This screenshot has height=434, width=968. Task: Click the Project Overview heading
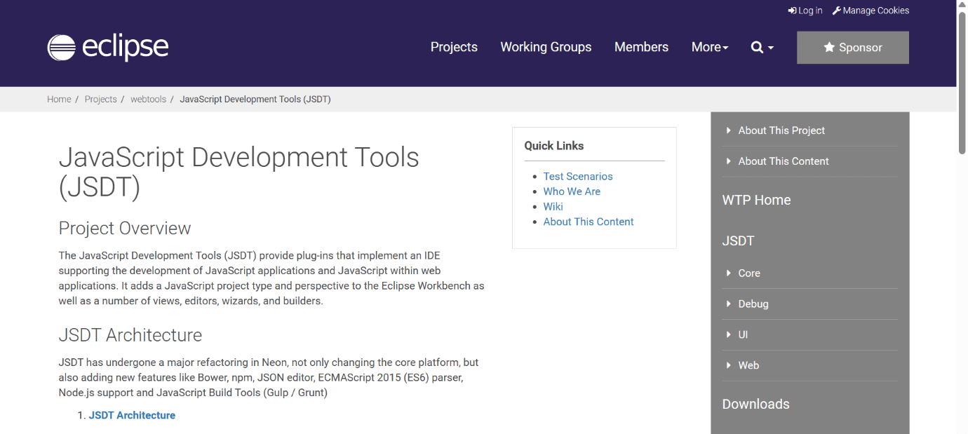(125, 229)
